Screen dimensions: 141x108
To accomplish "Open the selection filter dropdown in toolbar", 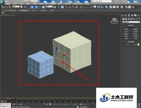I will [16, 6].
